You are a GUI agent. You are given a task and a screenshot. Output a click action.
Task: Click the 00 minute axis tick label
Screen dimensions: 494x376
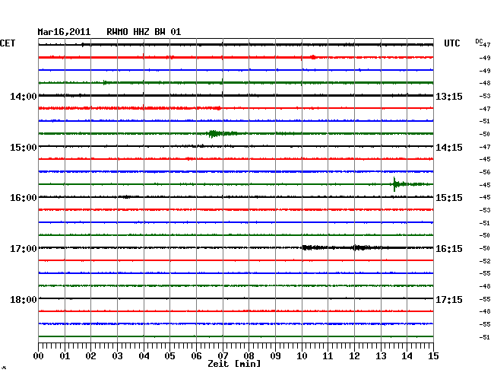pos(39,355)
